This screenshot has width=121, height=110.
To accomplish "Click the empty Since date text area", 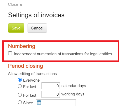I will click(x=59, y=103).
